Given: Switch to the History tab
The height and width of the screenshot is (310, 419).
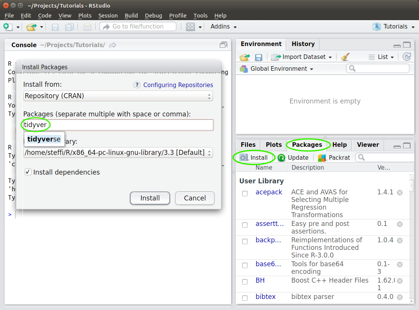Looking at the screenshot, I should click(303, 44).
